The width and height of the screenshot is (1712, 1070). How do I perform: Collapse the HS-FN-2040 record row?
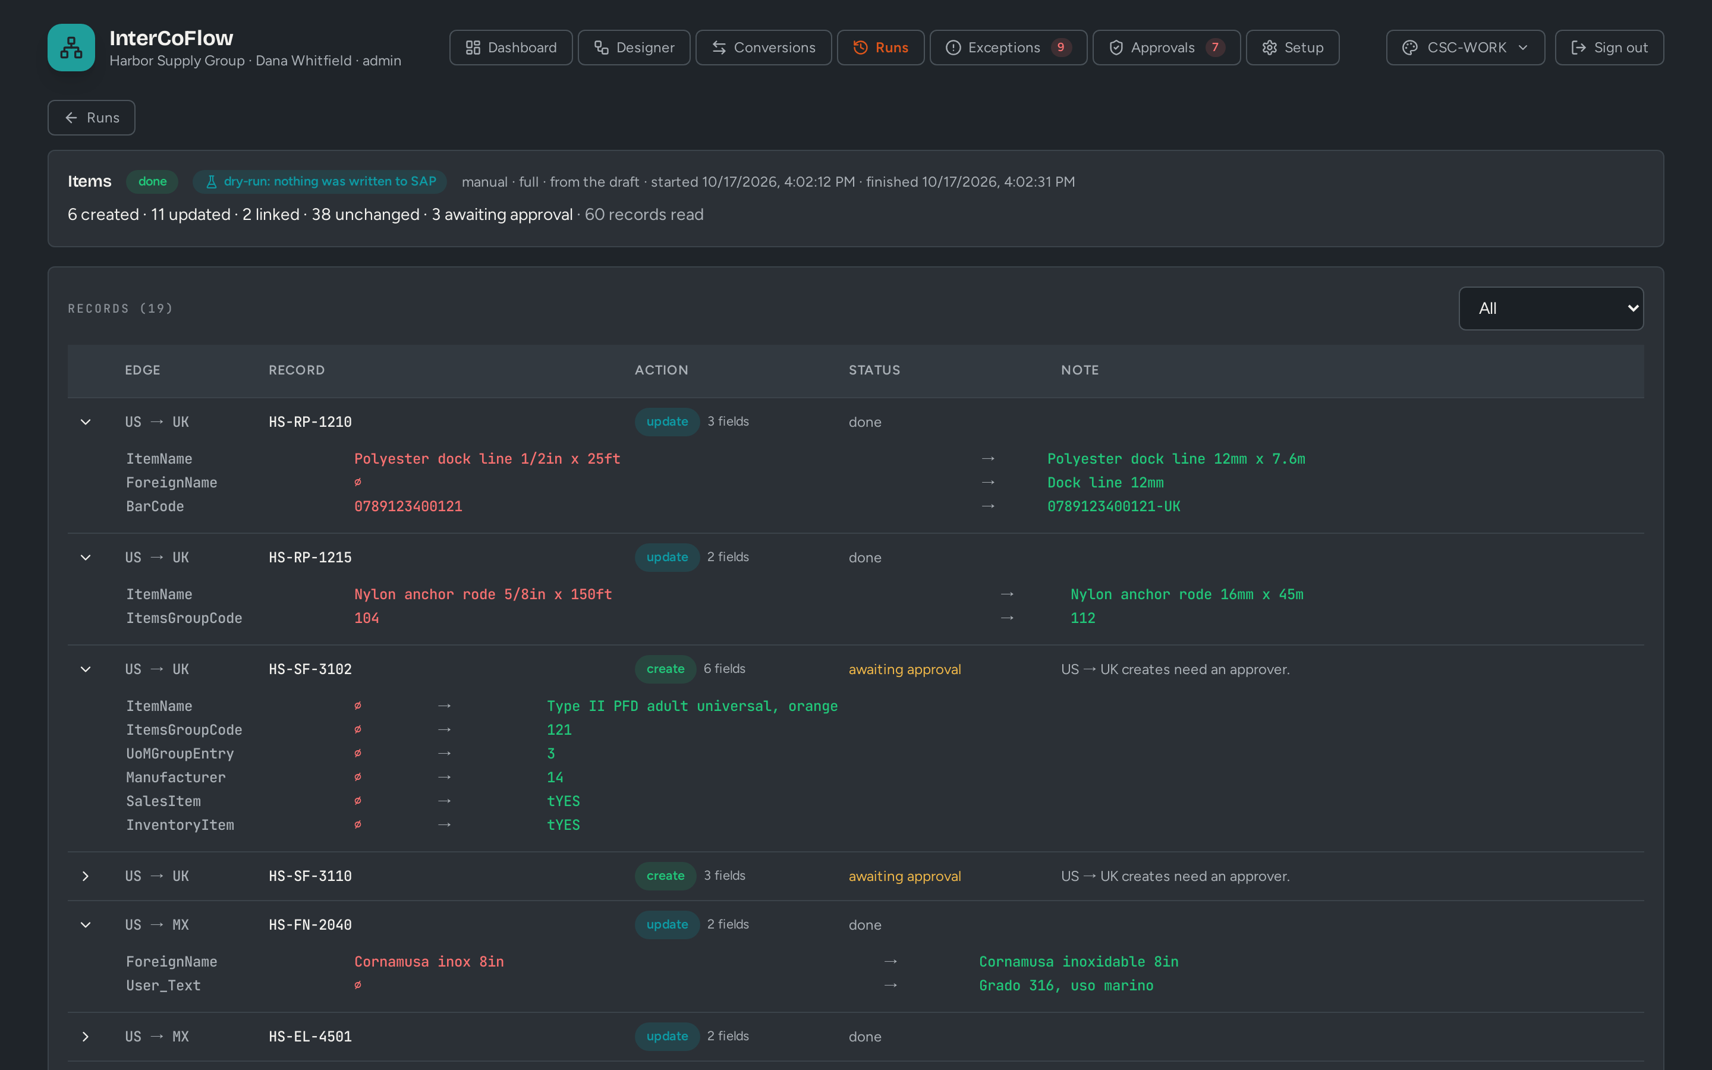(86, 925)
